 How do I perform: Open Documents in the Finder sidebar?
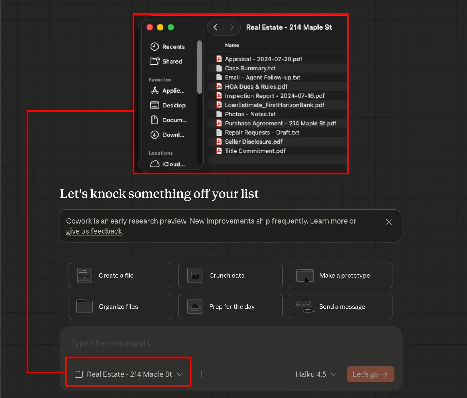pyautogui.click(x=169, y=120)
